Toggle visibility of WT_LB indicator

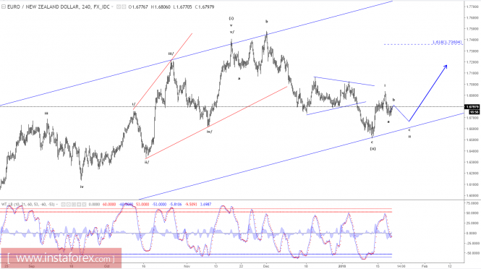[63, 204]
